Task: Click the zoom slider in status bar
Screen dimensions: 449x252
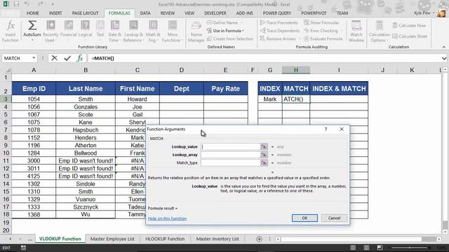Action: pyautogui.click(x=410, y=248)
